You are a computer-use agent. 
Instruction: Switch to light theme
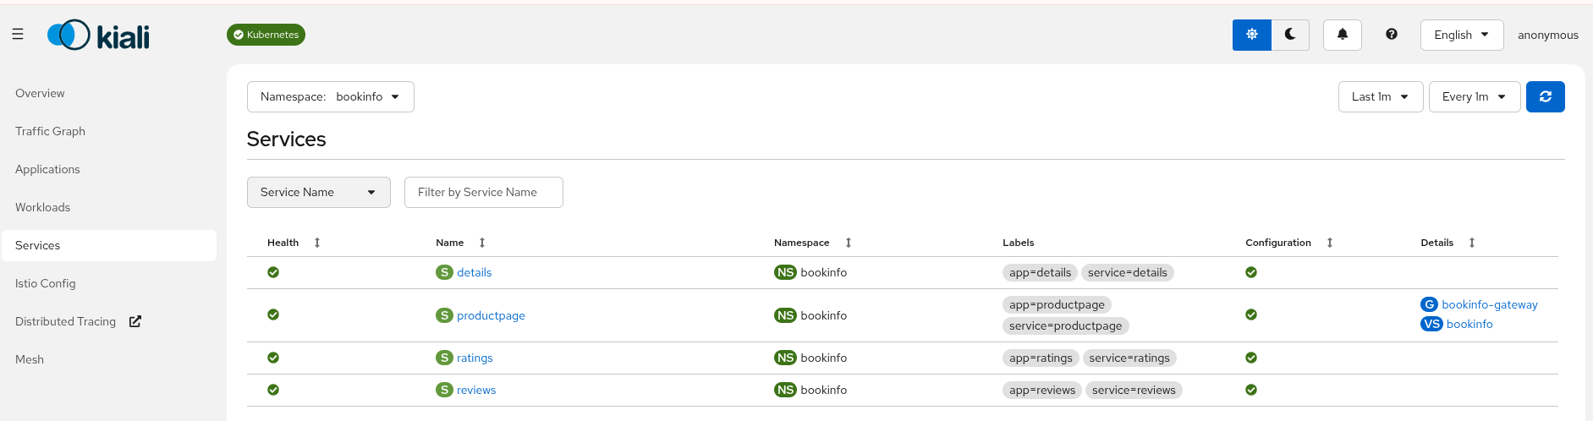[1251, 35]
